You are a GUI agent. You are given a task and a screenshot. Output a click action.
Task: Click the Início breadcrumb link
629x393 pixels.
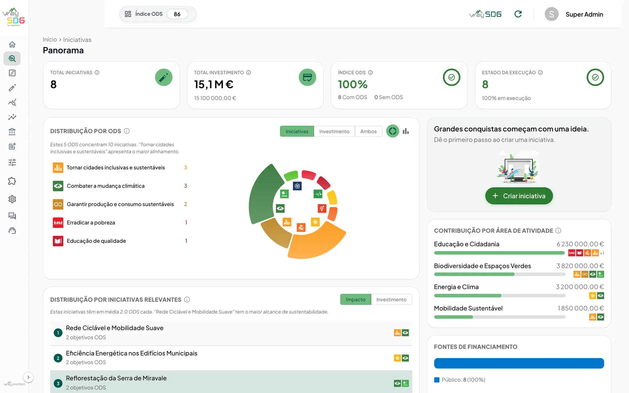point(50,40)
